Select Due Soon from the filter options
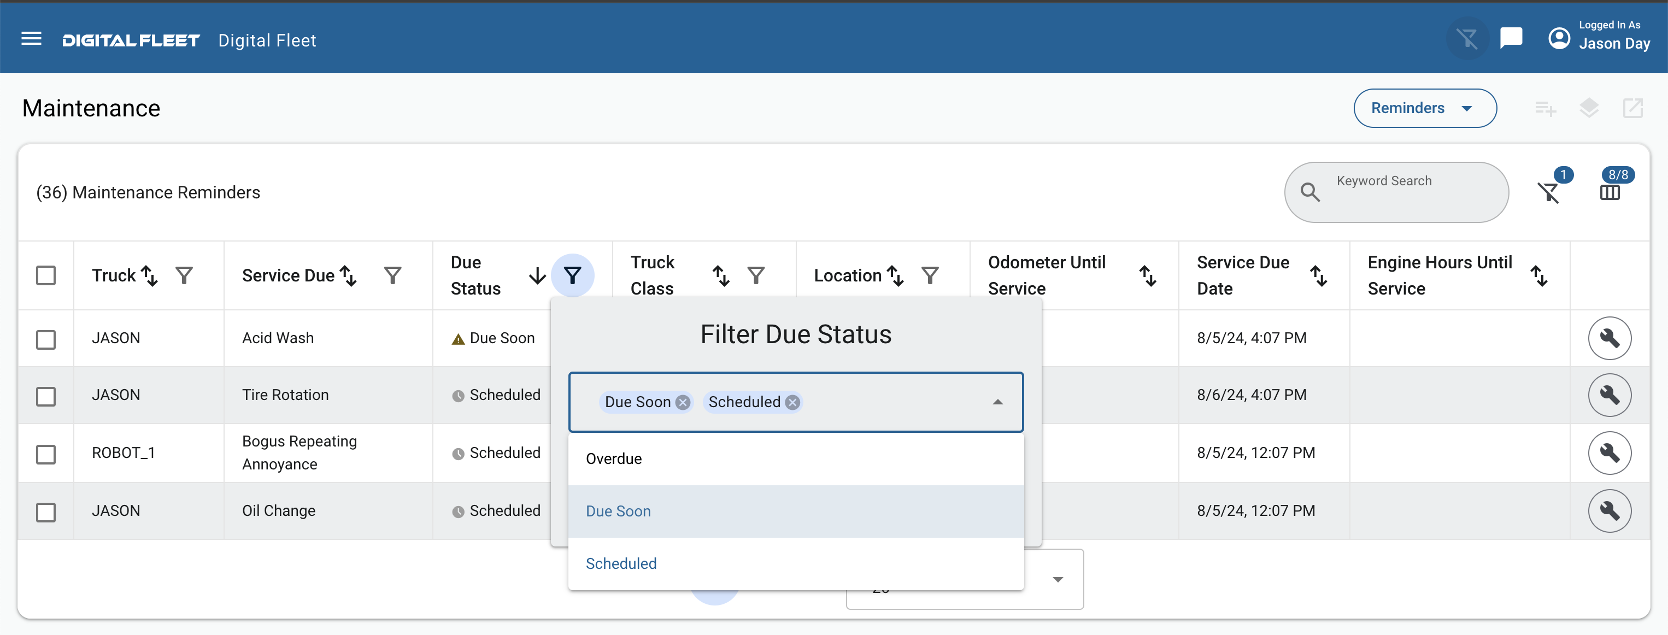Image resolution: width=1668 pixels, height=635 pixels. (x=618, y=511)
